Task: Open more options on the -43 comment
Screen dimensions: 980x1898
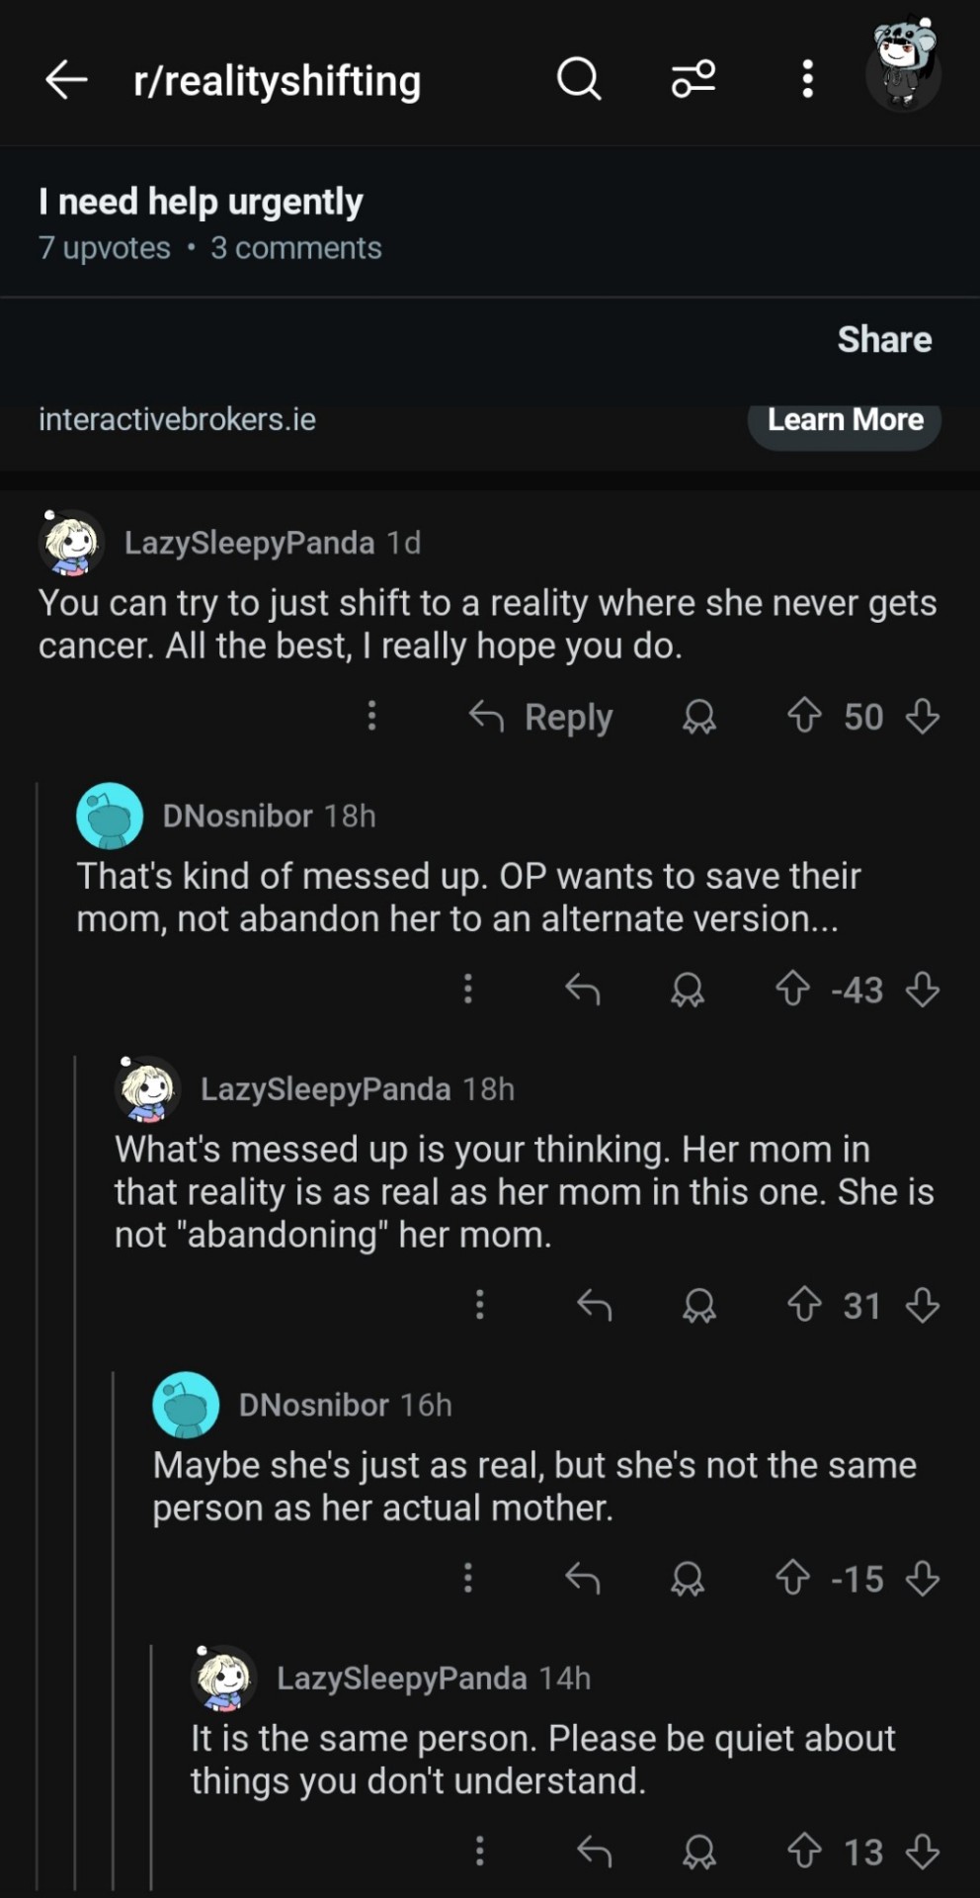Action: tap(468, 989)
